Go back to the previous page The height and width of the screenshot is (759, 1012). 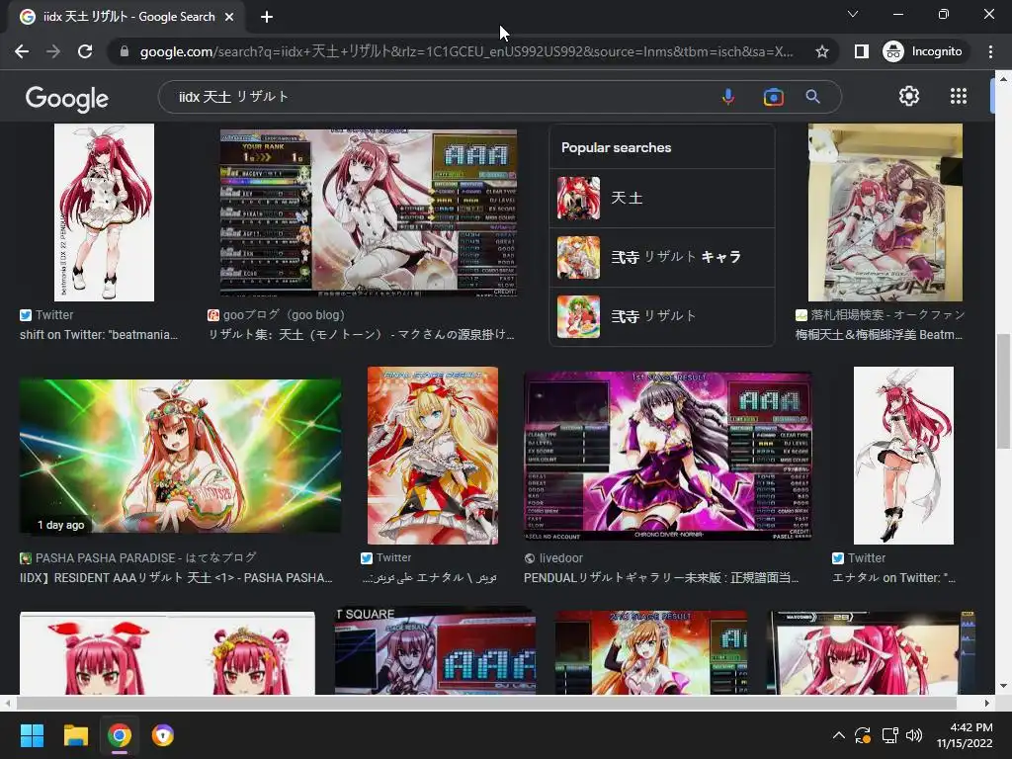22,51
